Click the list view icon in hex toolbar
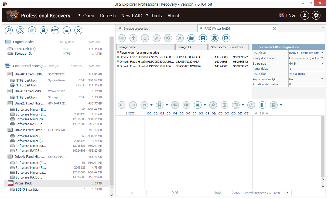Image resolution: width=328 pixels, height=199 pixels. point(198,105)
